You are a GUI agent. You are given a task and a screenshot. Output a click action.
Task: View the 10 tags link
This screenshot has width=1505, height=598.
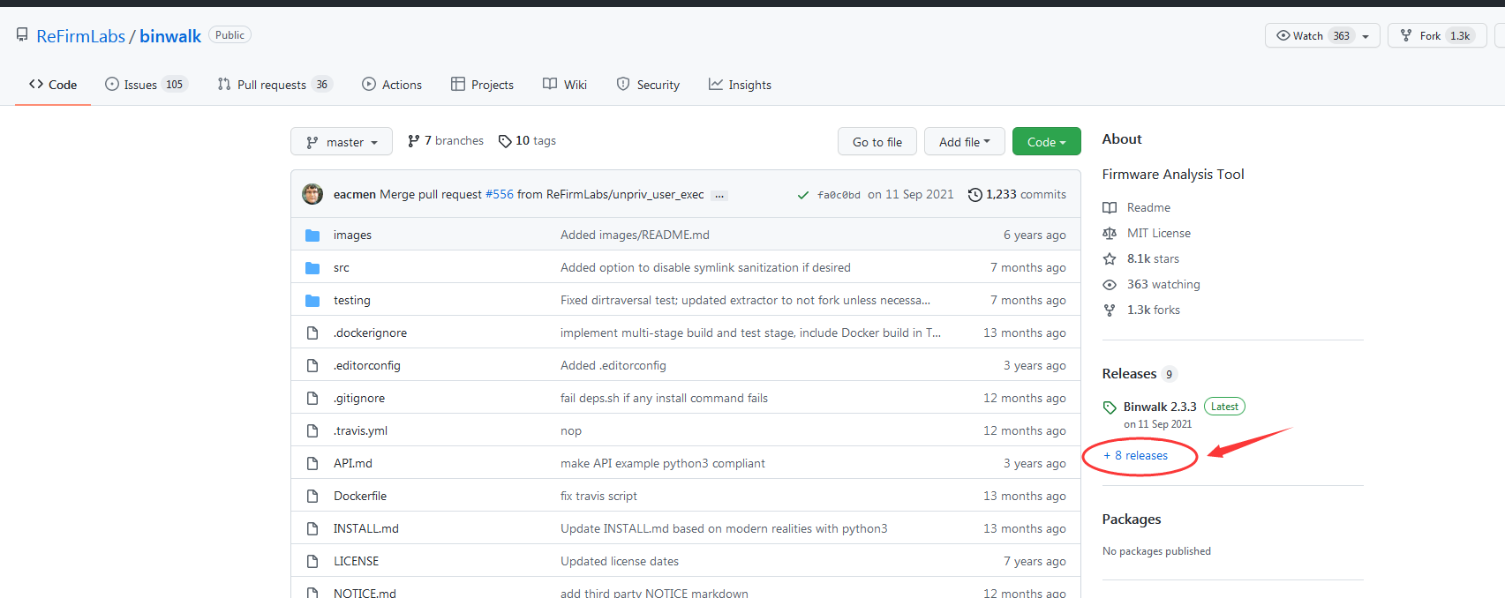[527, 141]
